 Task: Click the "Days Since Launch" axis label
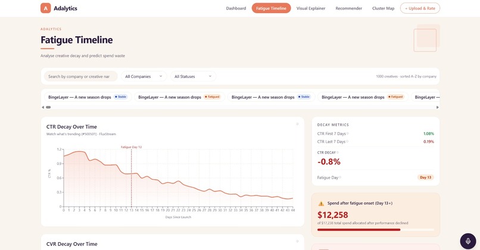(x=178, y=217)
